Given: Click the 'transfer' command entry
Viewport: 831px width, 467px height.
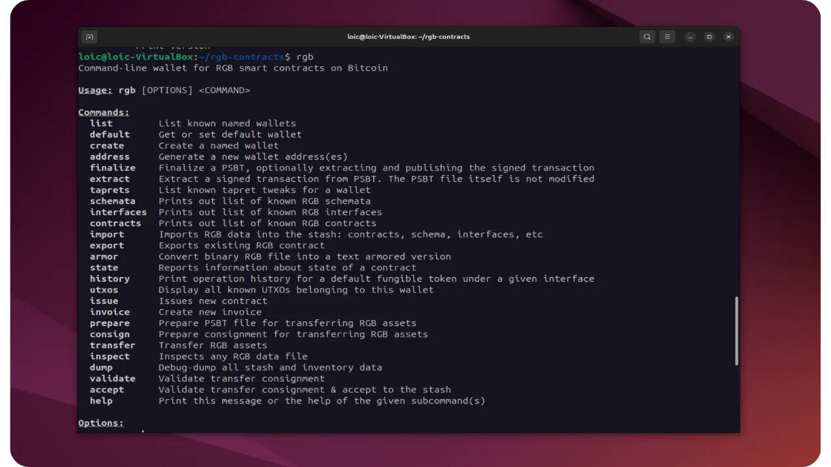Looking at the screenshot, I should [112, 345].
